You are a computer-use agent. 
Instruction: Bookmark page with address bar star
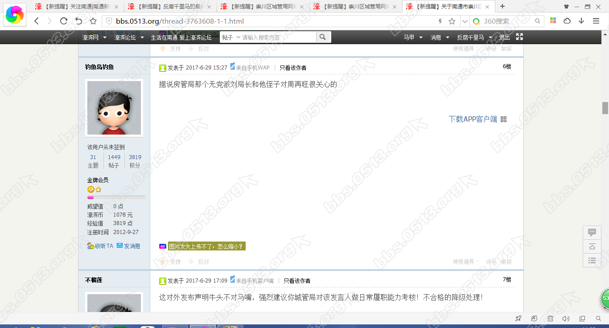pos(452,21)
